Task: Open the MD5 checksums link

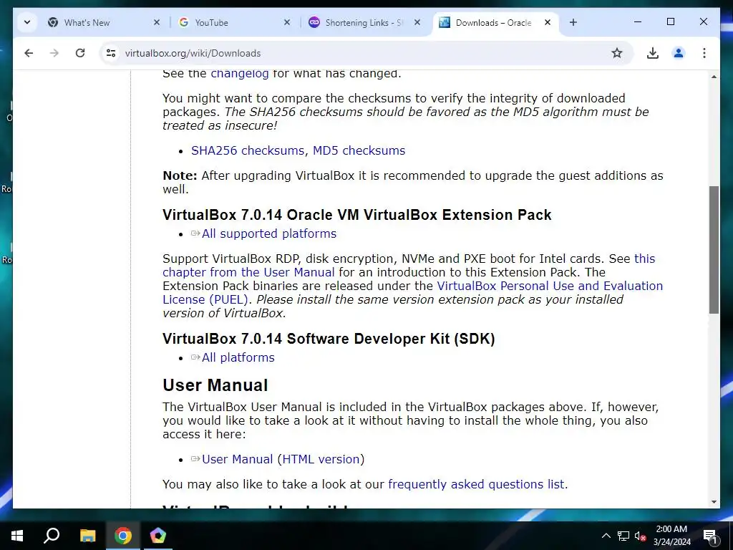Action: pos(359,150)
